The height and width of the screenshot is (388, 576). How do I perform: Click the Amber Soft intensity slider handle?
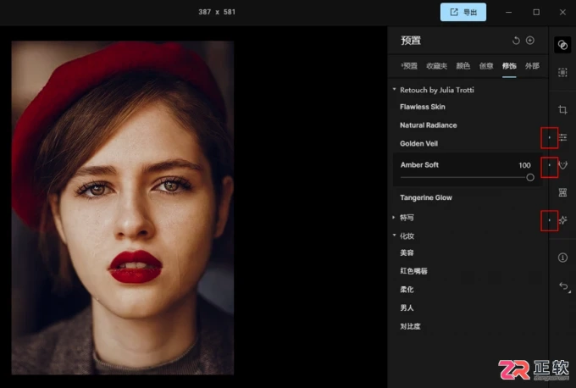(530, 177)
